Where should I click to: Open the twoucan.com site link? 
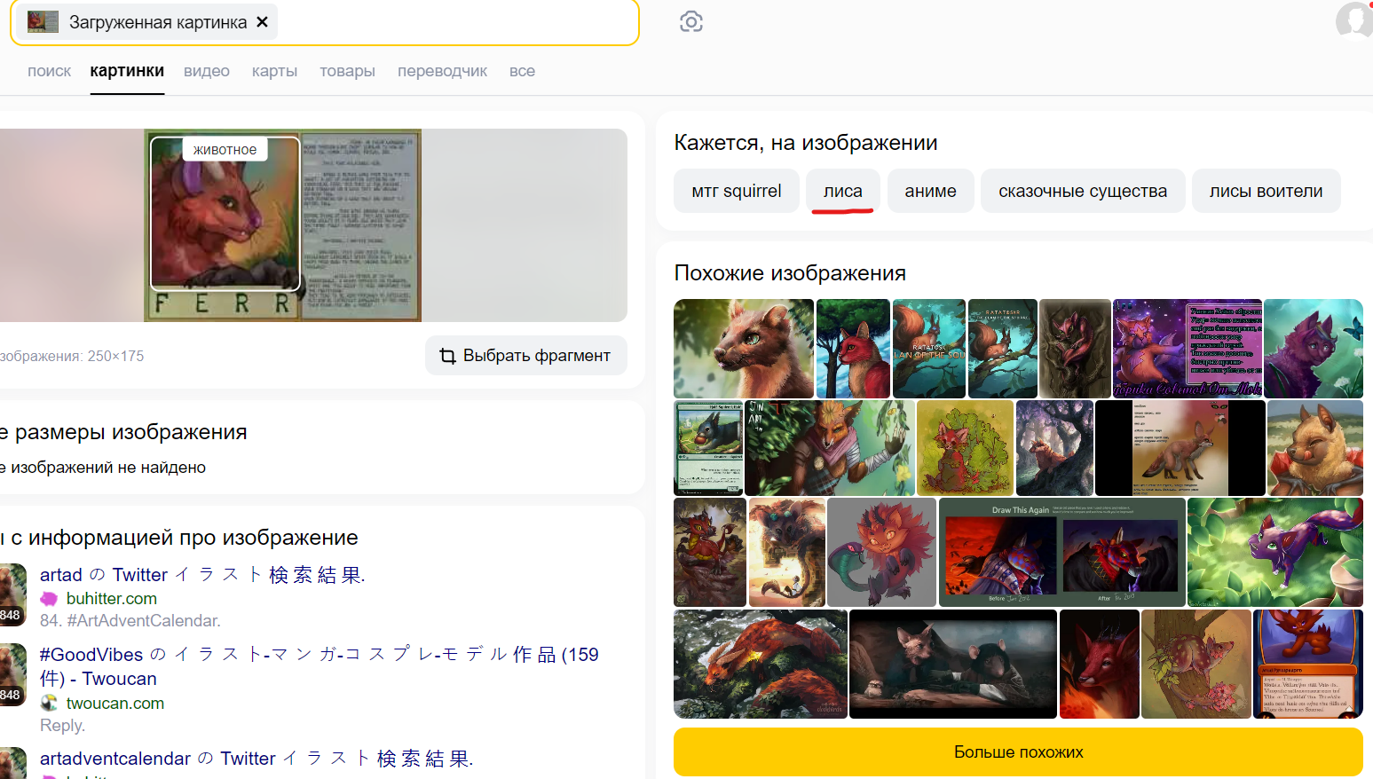[115, 704]
